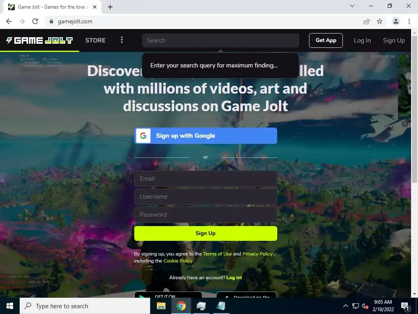Image resolution: width=418 pixels, height=314 pixels.
Task: Open the tab search chevron in title bar
Action: point(352,6)
